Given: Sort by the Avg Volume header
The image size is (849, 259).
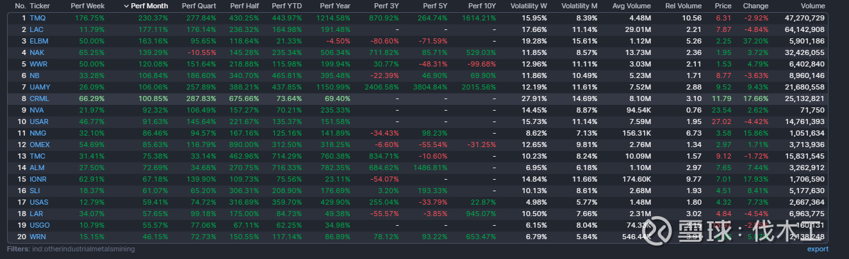Looking at the screenshot, I should [x=631, y=6].
